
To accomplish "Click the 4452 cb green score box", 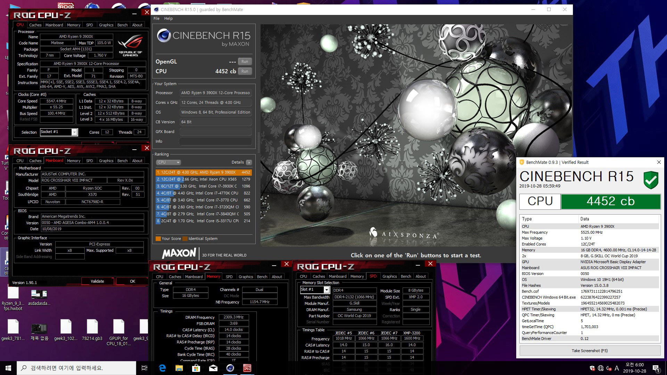I will coord(610,201).
